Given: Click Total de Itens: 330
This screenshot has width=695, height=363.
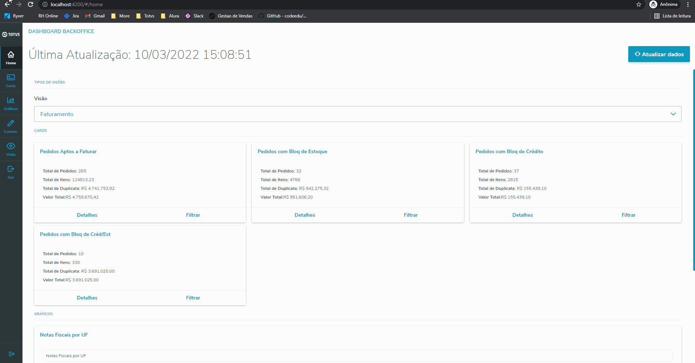Looking at the screenshot, I should coord(61,262).
